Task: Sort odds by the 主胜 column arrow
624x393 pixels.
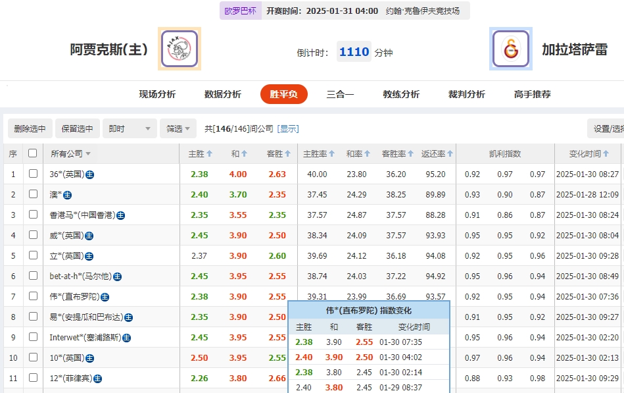Action: point(208,153)
